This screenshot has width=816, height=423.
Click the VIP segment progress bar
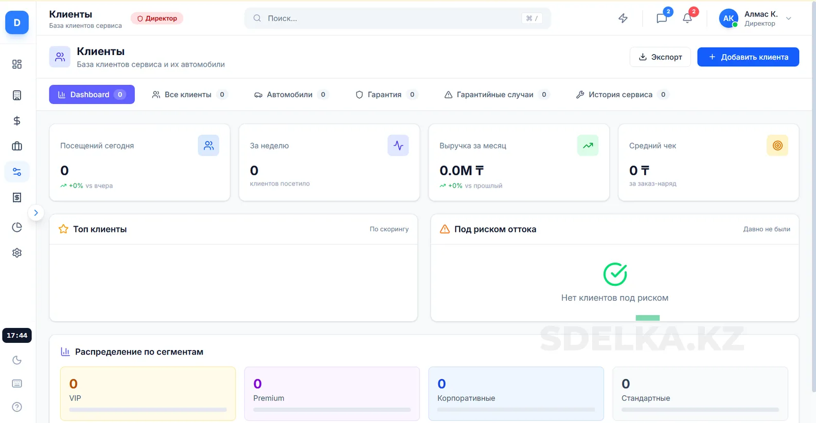click(x=148, y=410)
